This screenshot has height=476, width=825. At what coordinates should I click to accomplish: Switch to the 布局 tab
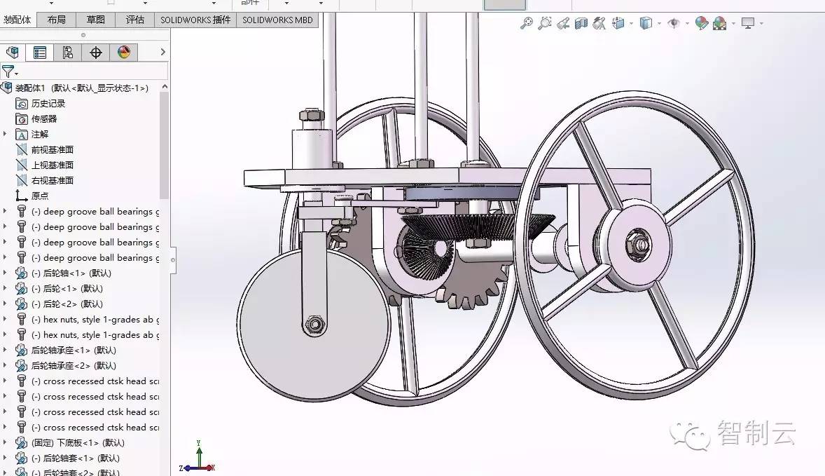(x=56, y=20)
